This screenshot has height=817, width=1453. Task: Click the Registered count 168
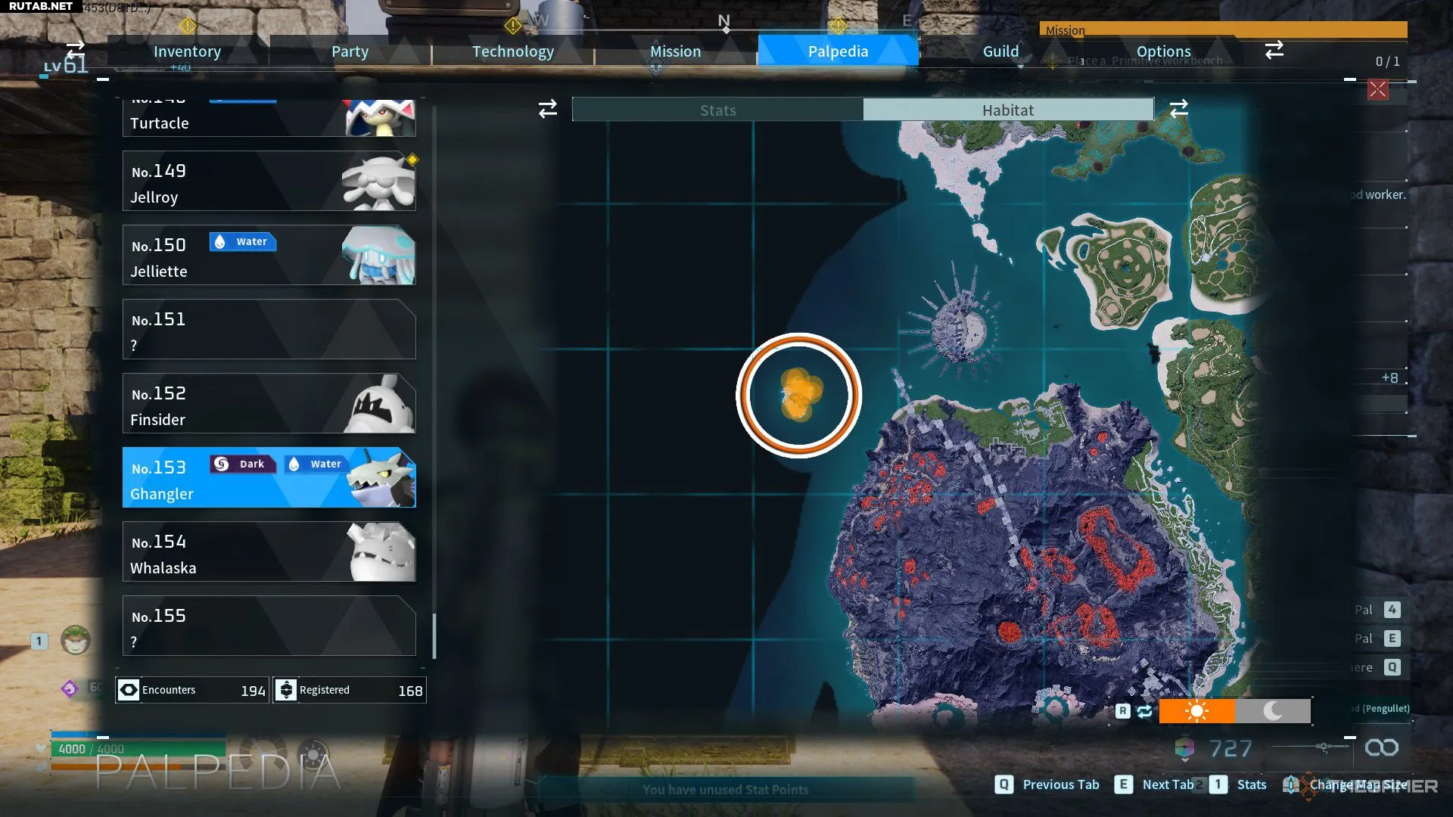tap(410, 691)
